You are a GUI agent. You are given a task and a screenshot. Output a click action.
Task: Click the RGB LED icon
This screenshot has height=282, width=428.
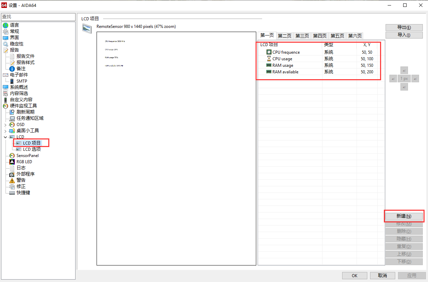12,161
